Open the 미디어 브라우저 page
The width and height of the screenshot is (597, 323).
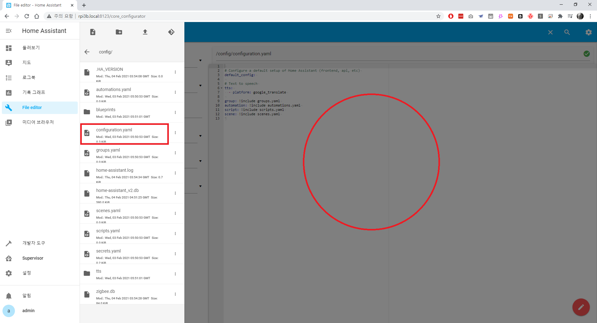pos(40,122)
